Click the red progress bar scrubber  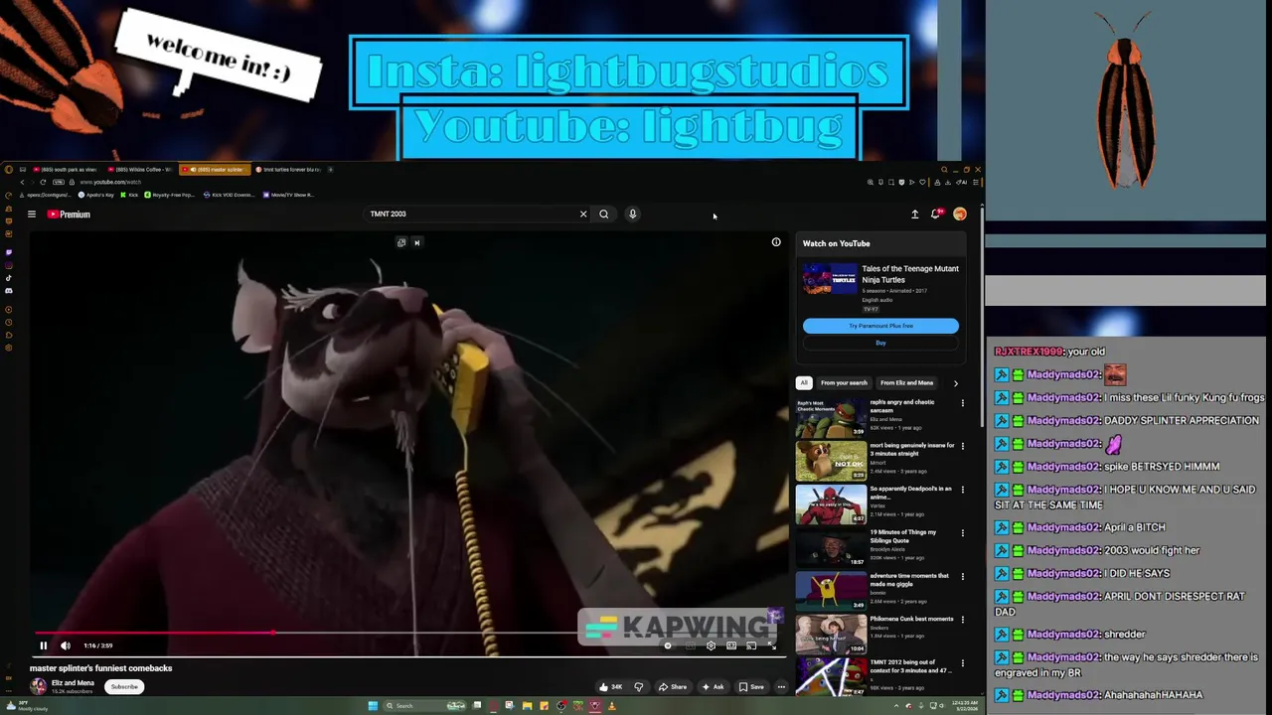pyautogui.click(x=273, y=633)
